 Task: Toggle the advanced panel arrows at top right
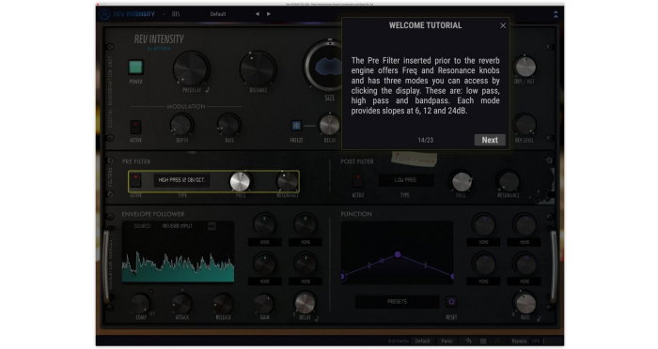(x=556, y=15)
